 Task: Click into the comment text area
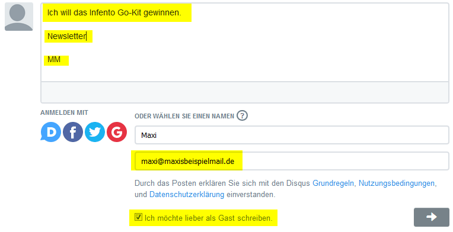tap(245, 43)
